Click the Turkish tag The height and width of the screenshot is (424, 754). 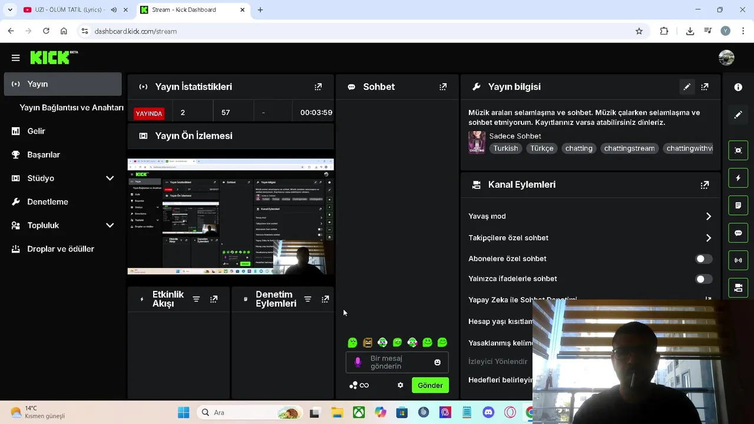[506, 148]
